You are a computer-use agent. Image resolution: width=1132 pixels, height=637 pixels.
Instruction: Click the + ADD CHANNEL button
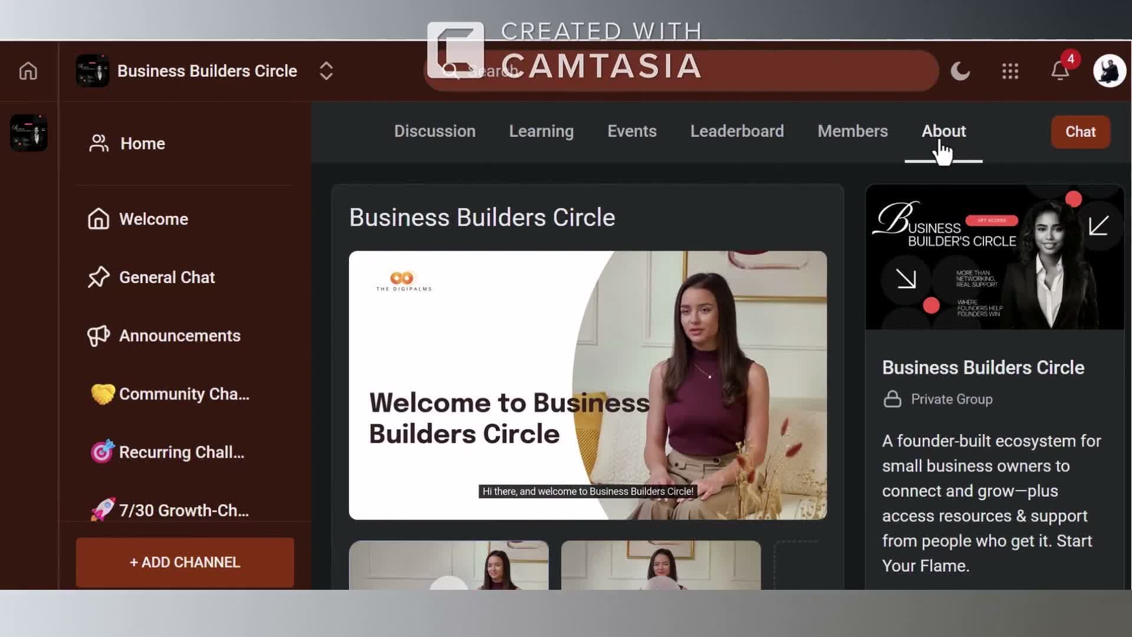coord(185,562)
